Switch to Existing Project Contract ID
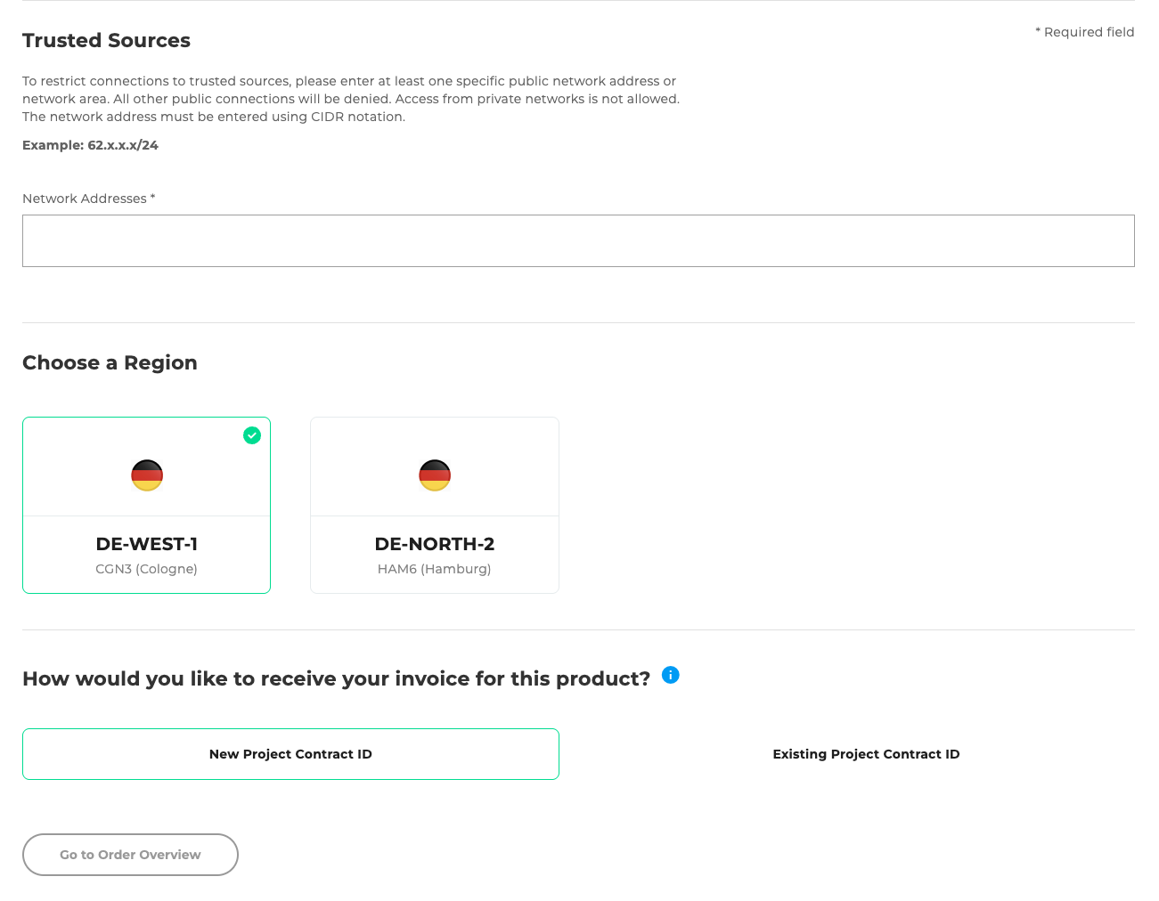The image size is (1159, 901). [x=866, y=754]
